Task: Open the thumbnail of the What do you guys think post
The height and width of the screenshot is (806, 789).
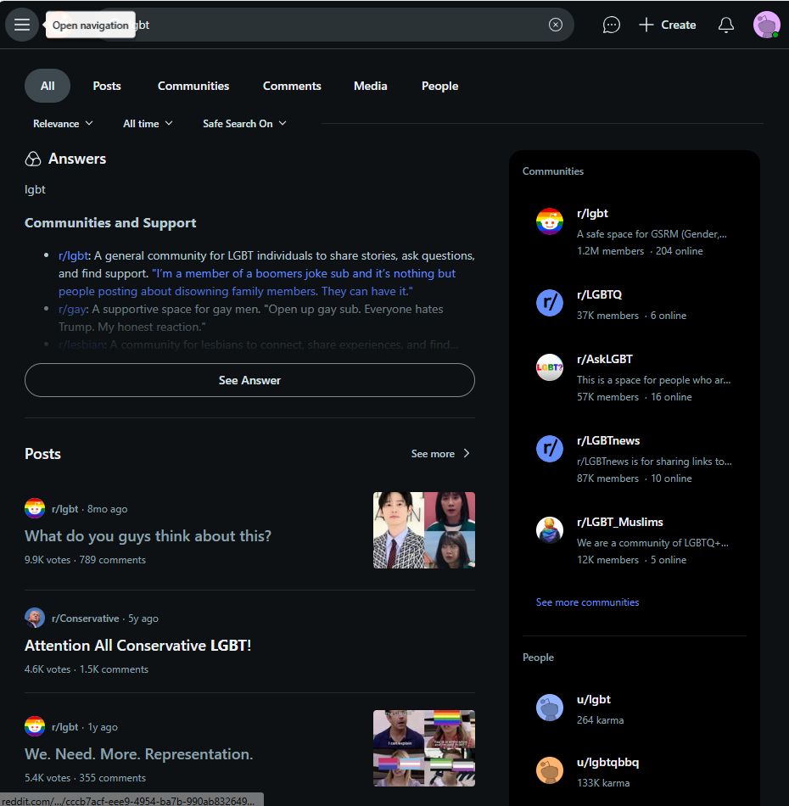Action: click(x=424, y=530)
